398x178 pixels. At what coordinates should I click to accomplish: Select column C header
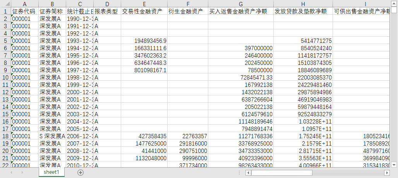tap(80, 4)
